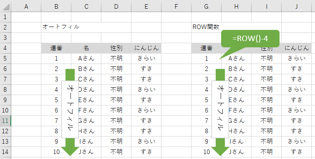
Task: Select column F header
Action: pyautogui.click(x=176, y=7)
